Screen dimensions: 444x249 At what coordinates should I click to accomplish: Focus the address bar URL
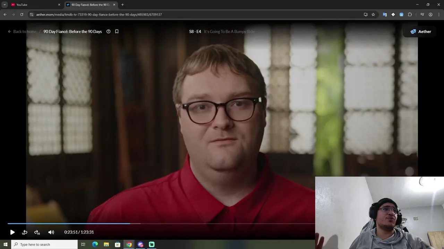coord(99,15)
